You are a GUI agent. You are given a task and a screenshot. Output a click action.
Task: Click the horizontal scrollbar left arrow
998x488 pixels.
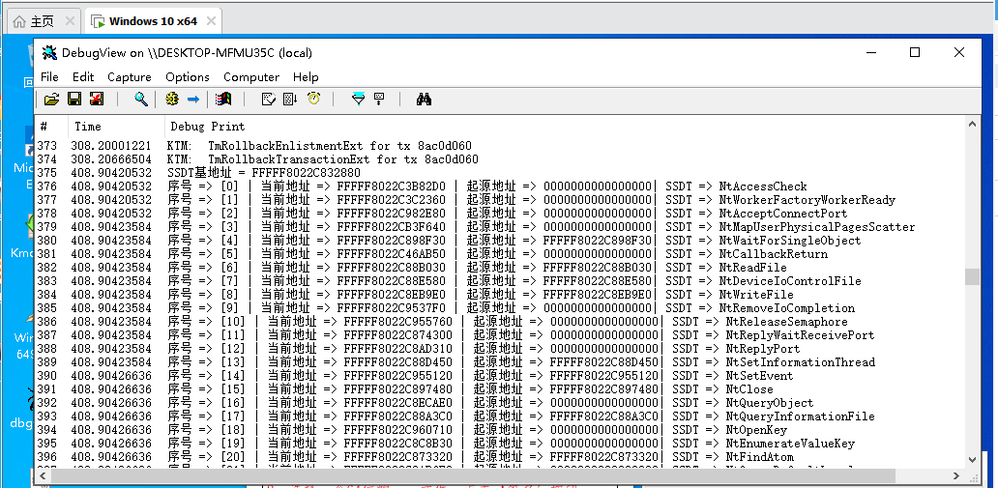click(x=43, y=475)
